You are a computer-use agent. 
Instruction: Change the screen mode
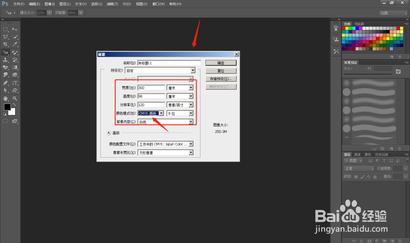[15, 121]
